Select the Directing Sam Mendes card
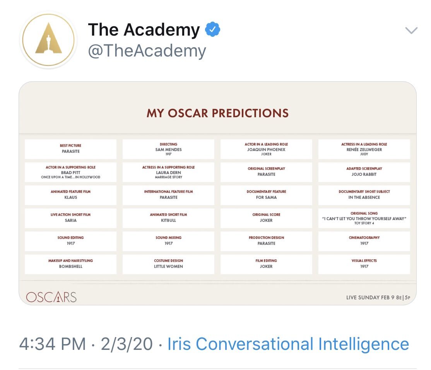Image resolution: width=431 pixels, height=370 pixels. tap(168, 149)
